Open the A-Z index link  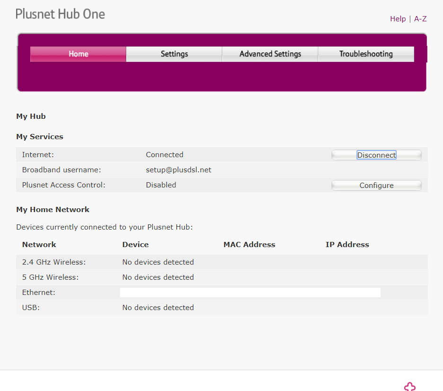pos(420,19)
